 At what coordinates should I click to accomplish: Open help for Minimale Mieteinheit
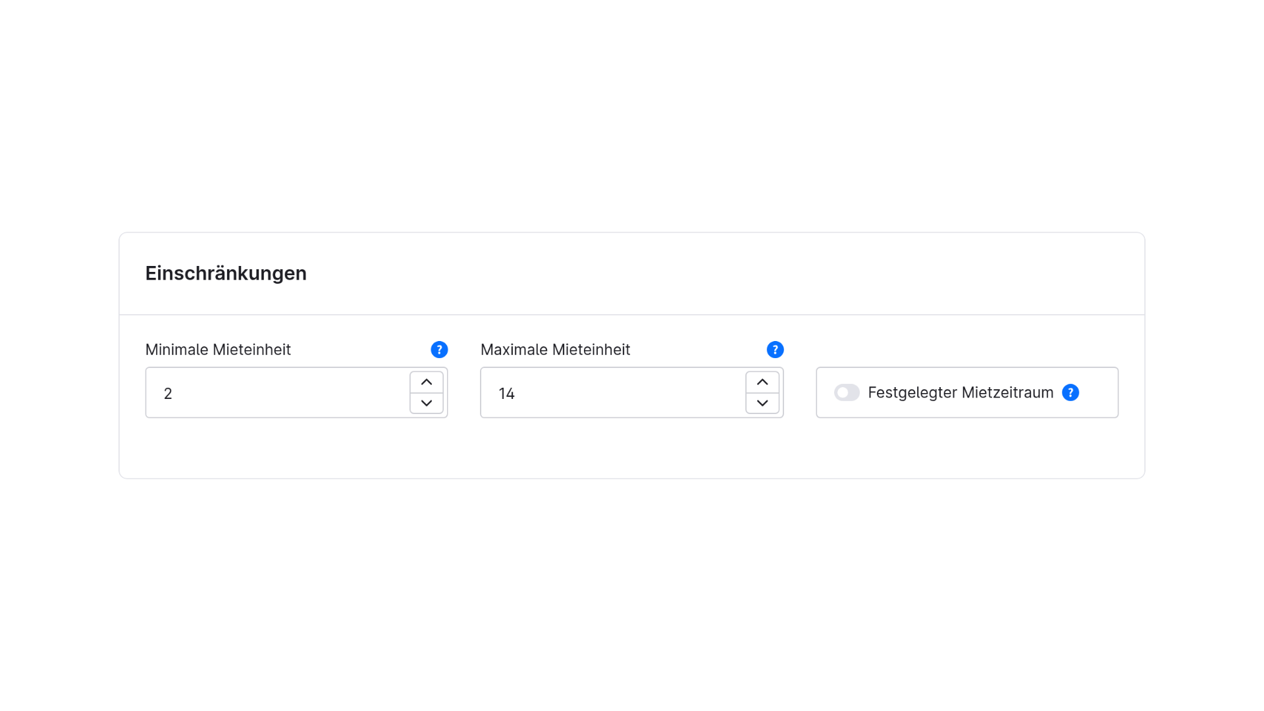click(x=439, y=350)
